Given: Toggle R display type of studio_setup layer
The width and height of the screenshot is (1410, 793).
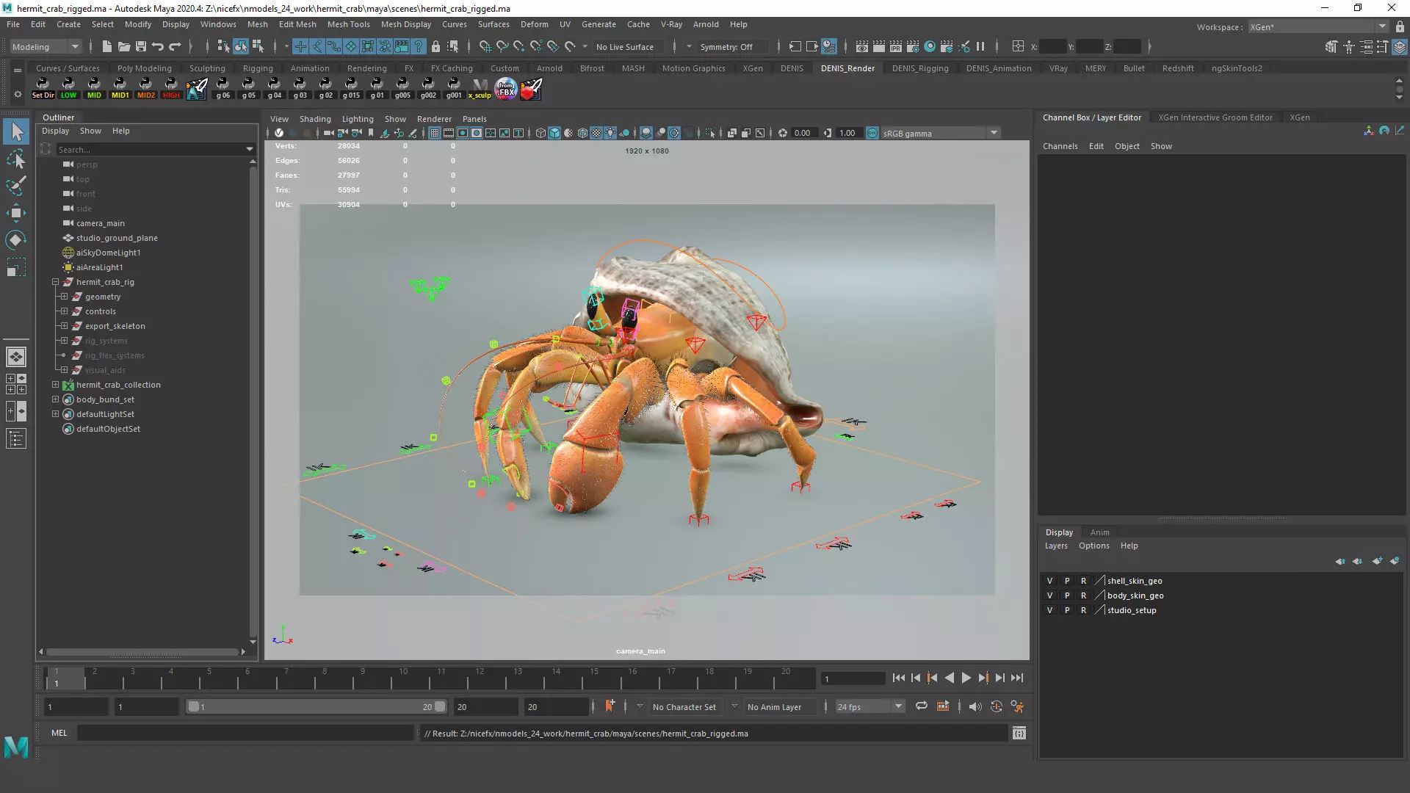Looking at the screenshot, I should click(1083, 610).
